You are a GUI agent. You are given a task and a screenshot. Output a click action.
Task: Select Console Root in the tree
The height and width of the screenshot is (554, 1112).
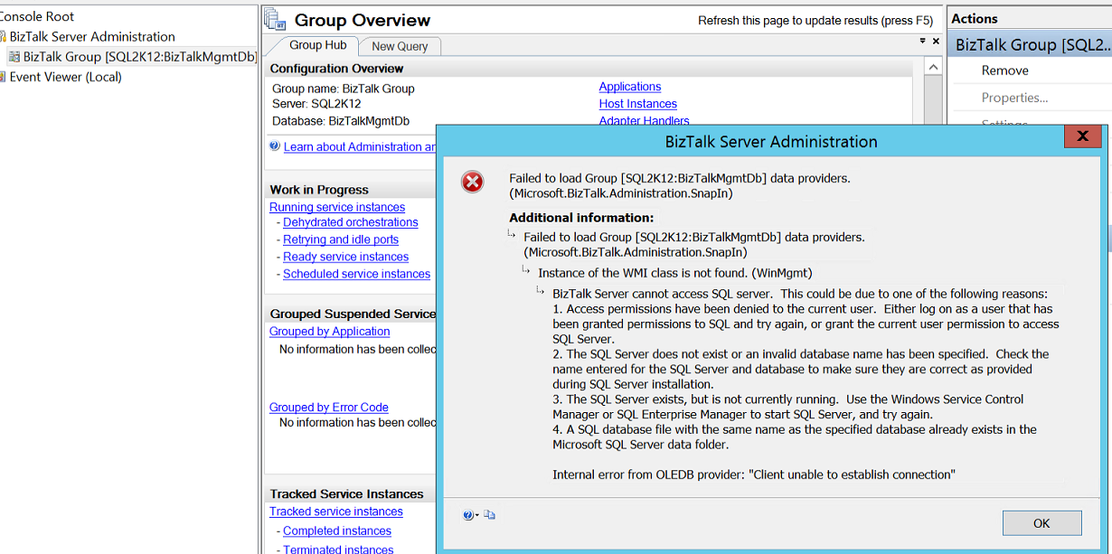[37, 16]
